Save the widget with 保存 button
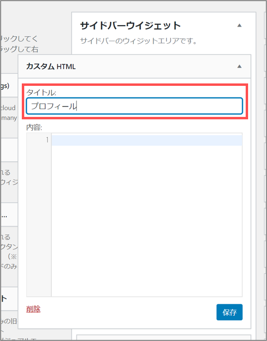The width and height of the screenshot is (267, 341). [x=229, y=312]
